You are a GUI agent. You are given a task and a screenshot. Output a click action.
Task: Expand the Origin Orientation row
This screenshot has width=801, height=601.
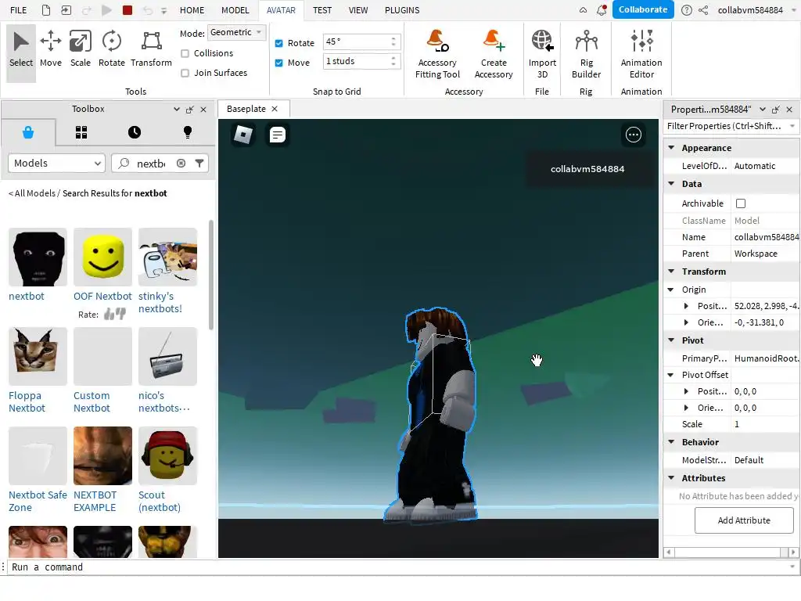pyautogui.click(x=686, y=322)
